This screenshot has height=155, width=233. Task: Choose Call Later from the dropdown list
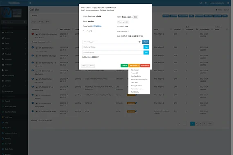coord(134,82)
